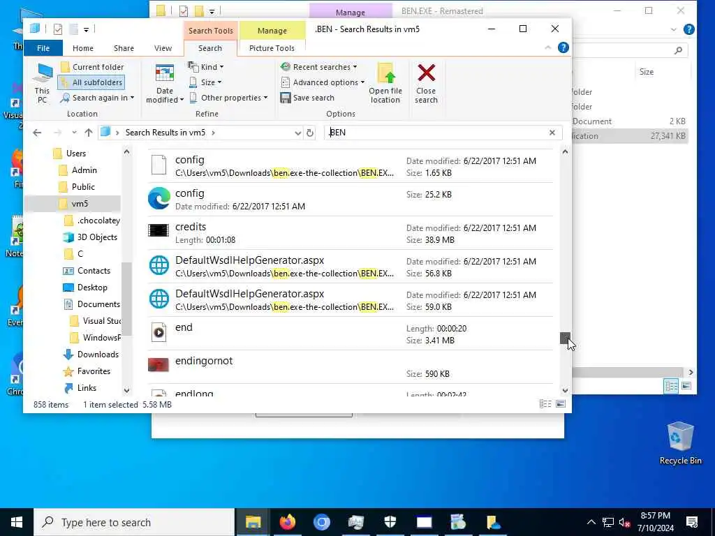Open the Size filter dropdown
This screenshot has height=536, width=715.
[205, 82]
